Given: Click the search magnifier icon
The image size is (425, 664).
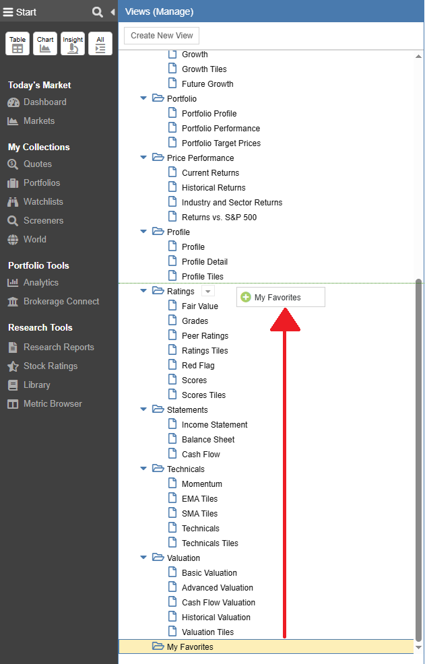Looking at the screenshot, I should pos(98,12).
